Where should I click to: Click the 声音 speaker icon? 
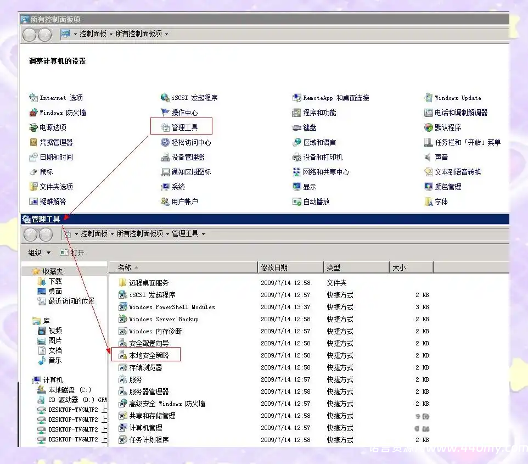tap(428, 158)
